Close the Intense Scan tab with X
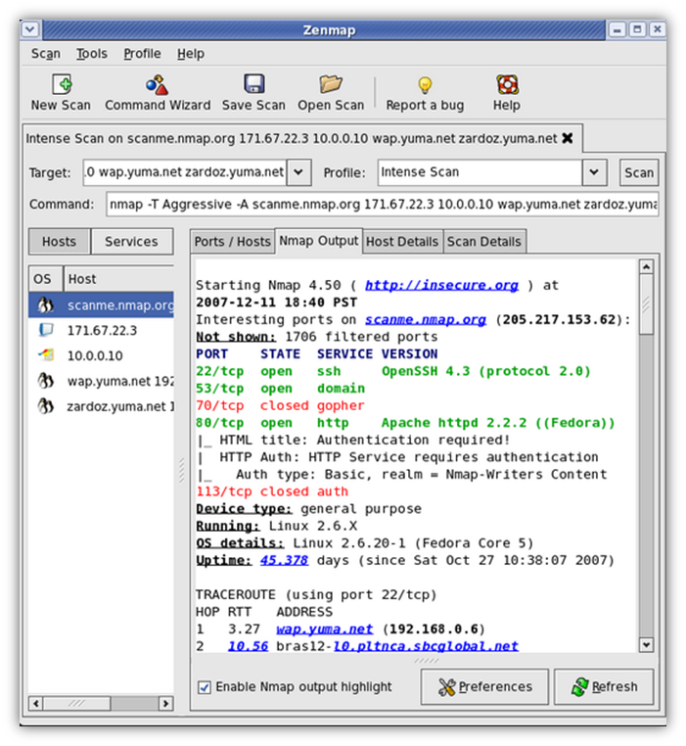 (x=567, y=138)
